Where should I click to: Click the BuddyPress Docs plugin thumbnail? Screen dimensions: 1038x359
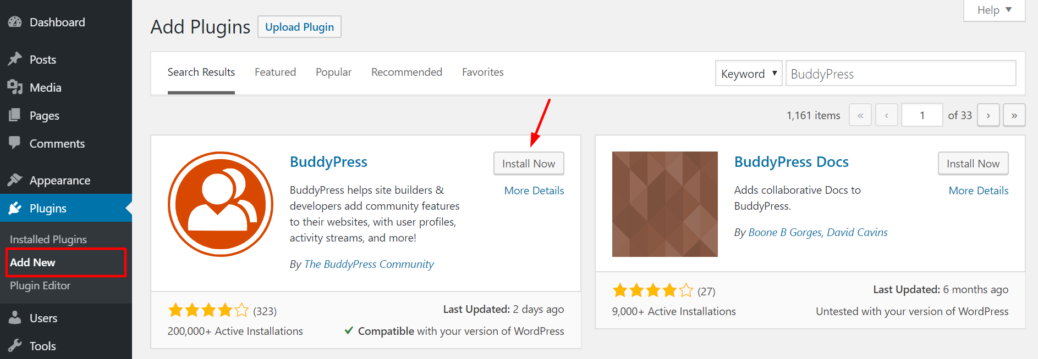pyautogui.click(x=664, y=204)
